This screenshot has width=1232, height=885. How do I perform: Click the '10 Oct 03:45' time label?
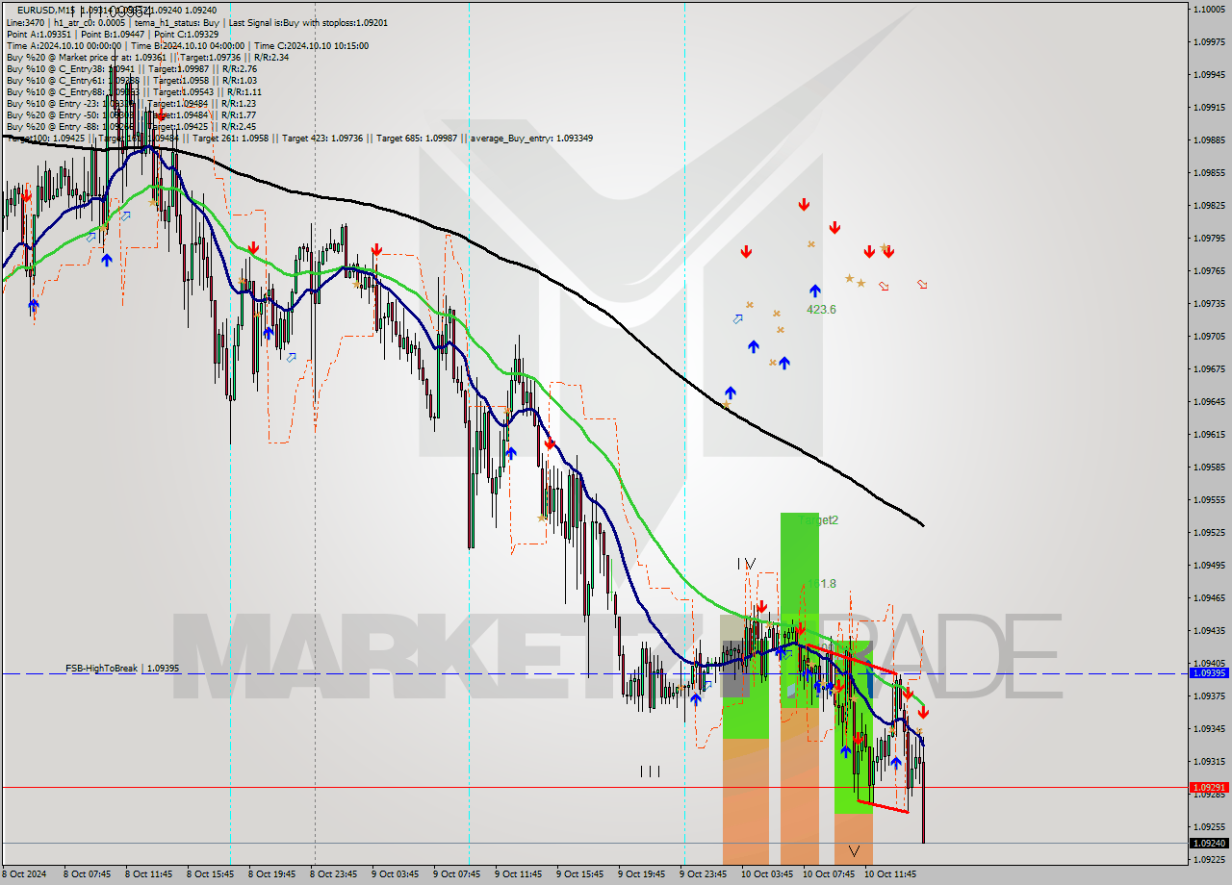pyautogui.click(x=768, y=874)
